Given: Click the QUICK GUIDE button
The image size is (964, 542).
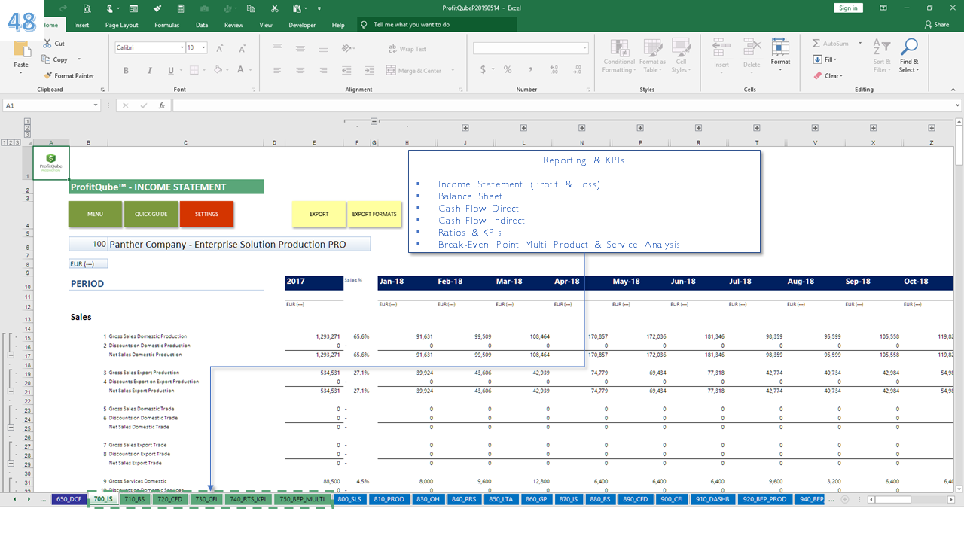Looking at the screenshot, I should pyautogui.click(x=151, y=214).
